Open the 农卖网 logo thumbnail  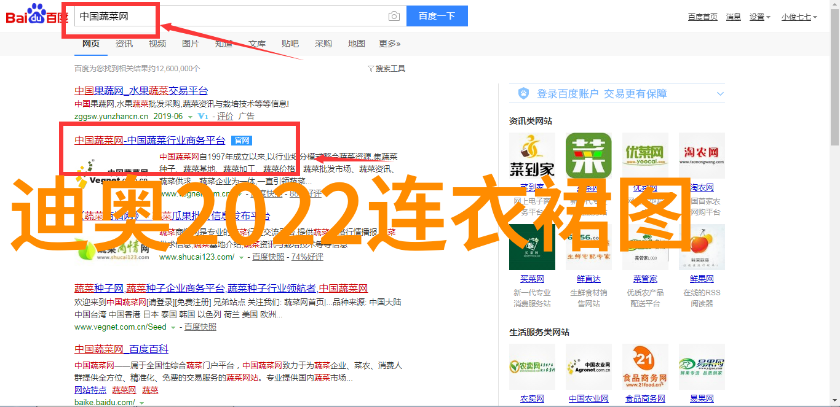pos(532,367)
